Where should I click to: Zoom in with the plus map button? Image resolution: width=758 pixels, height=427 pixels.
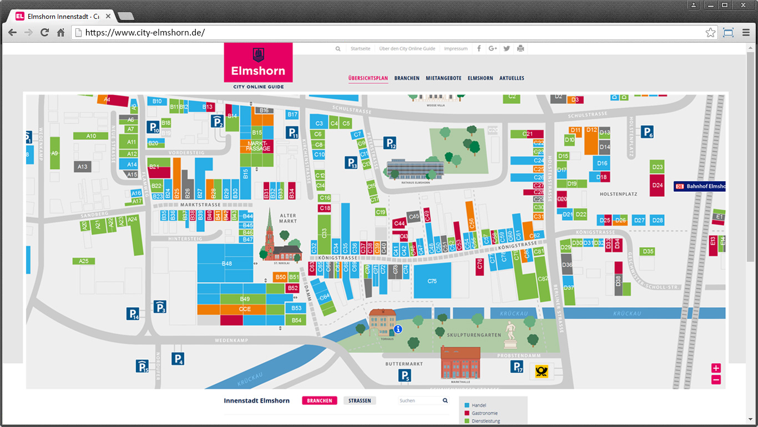pos(716,368)
